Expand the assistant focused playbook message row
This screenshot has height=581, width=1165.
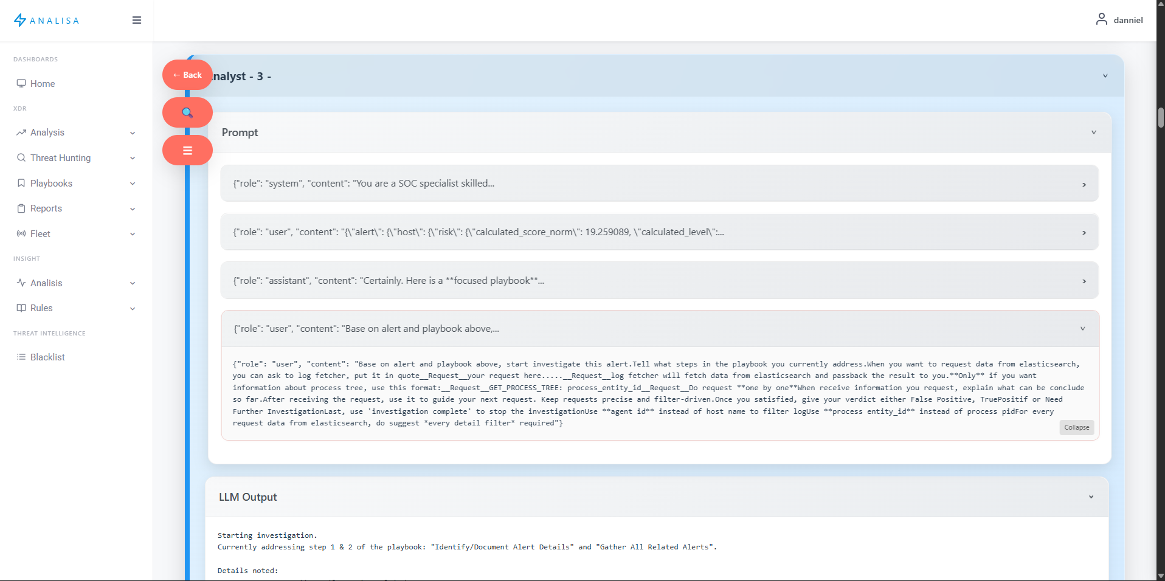[660, 281]
